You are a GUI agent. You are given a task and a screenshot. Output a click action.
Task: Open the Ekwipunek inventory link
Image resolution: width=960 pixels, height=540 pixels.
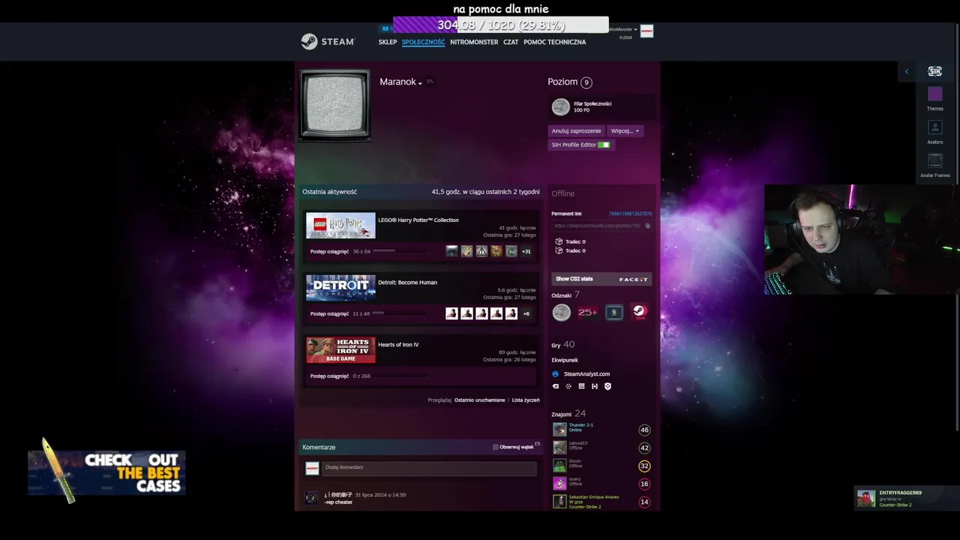[x=565, y=360]
